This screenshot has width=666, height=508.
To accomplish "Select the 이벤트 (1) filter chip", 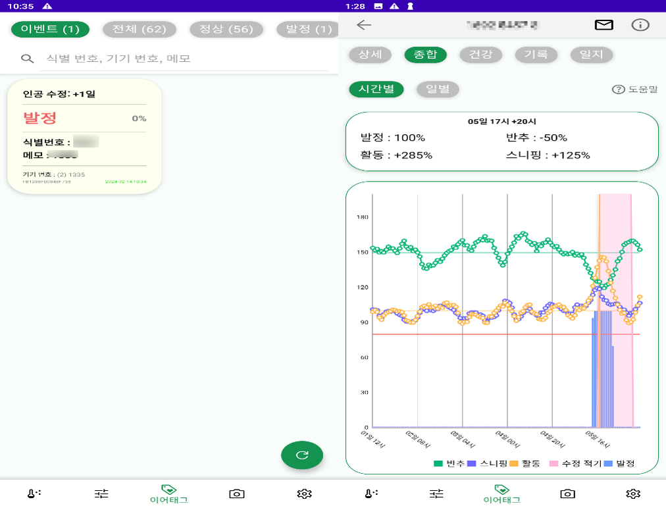I will pos(50,29).
